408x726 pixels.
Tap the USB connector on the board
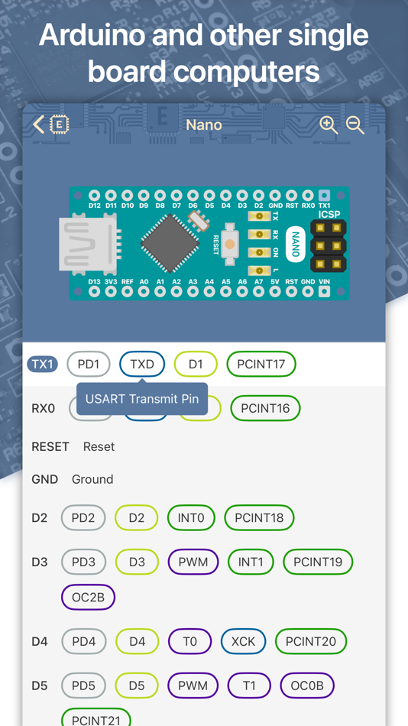tap(89, 244)
